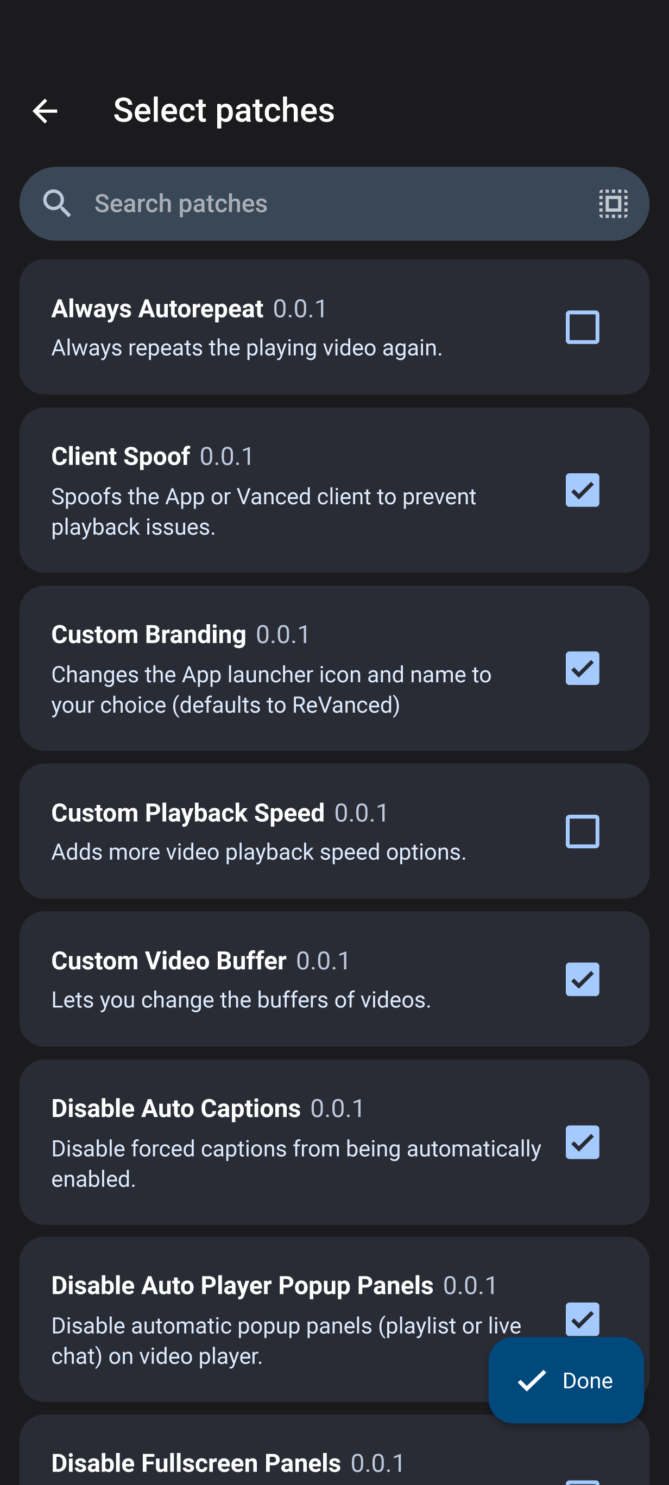Focus the Search patches field
The image size is (669, 1485).
click(335, 204)
